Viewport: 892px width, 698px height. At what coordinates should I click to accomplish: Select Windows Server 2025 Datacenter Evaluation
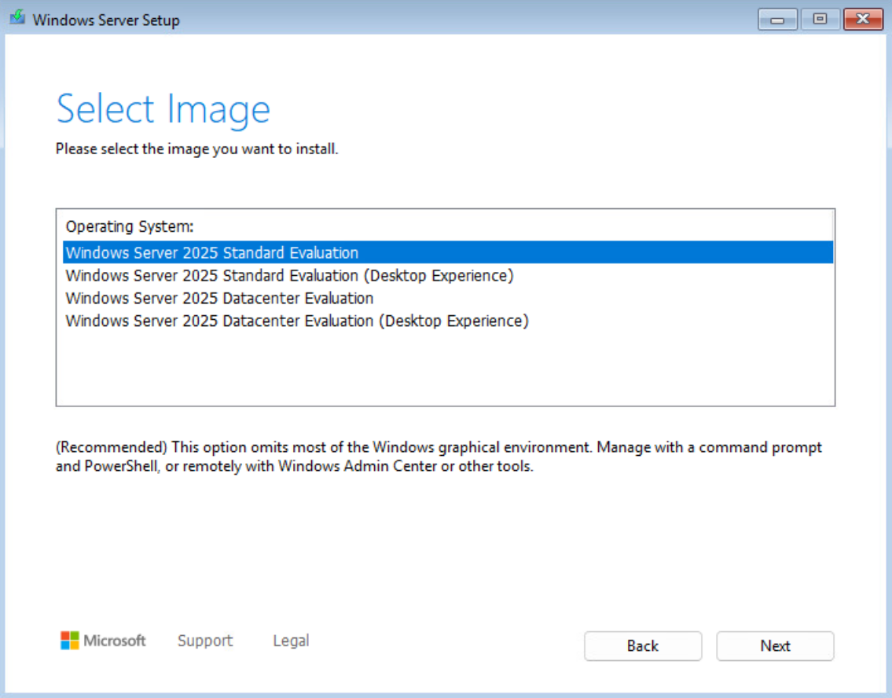pyautogui.click(x=448, y=298)
